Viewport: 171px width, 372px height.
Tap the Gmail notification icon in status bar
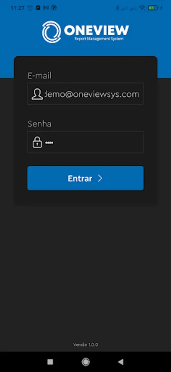[46, 8]
